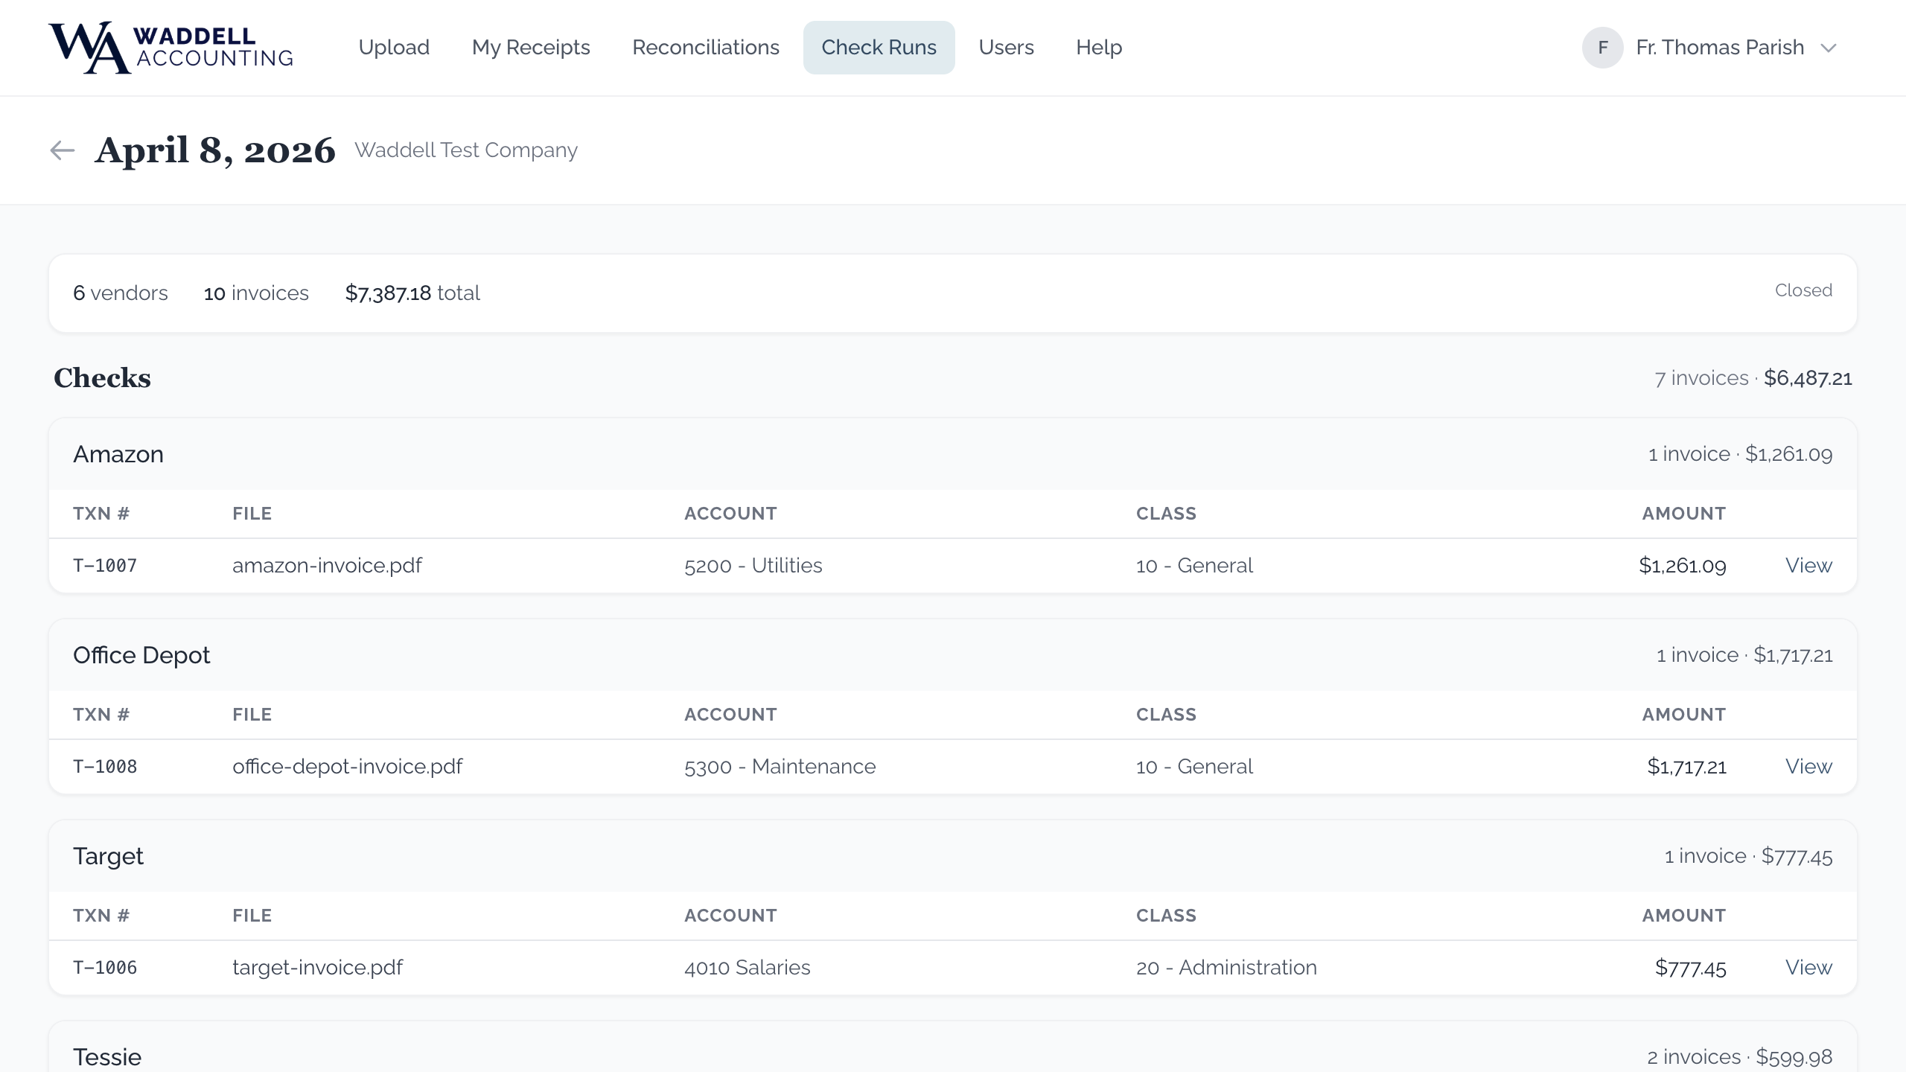
Task: Click the Checks section heading
Action: tap(102, 378)
